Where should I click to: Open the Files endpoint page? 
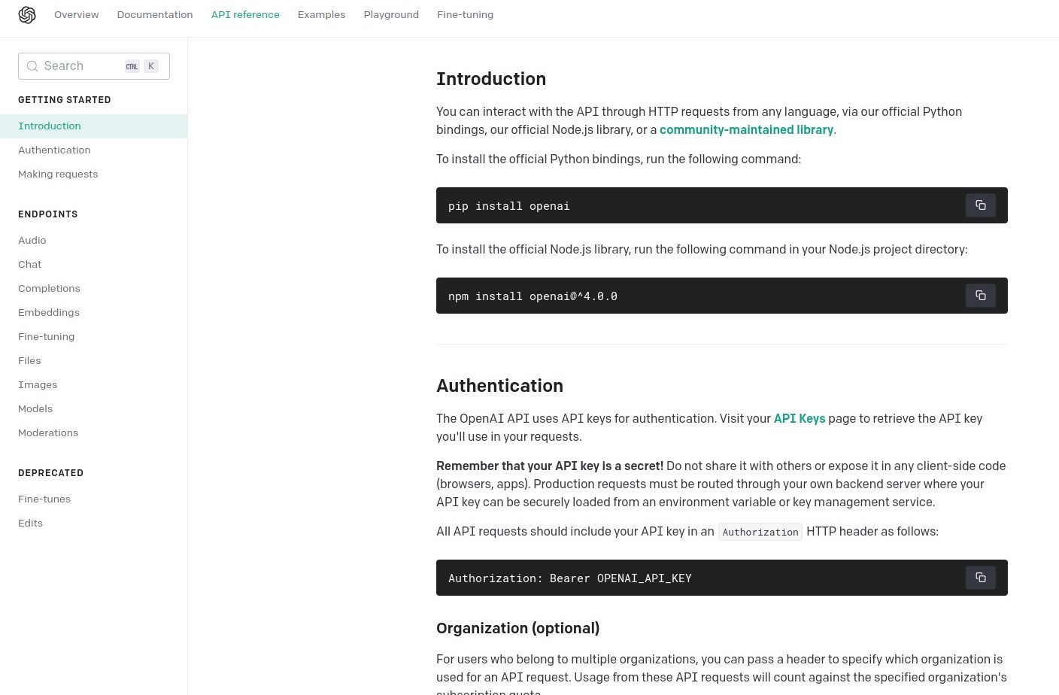click(x=29, y=361)
